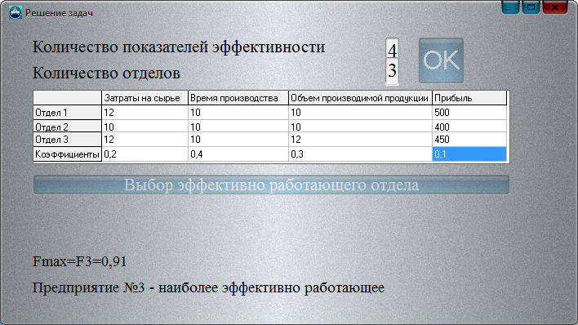The image size is (578, 325).
Task: Select coefficient cell 0,3
Action: 360,154
